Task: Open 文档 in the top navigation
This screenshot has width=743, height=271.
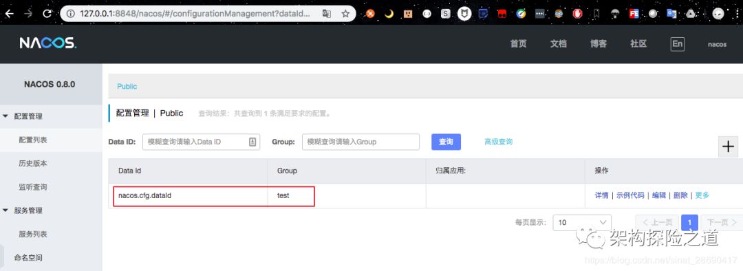Action: tap(558, 43)
